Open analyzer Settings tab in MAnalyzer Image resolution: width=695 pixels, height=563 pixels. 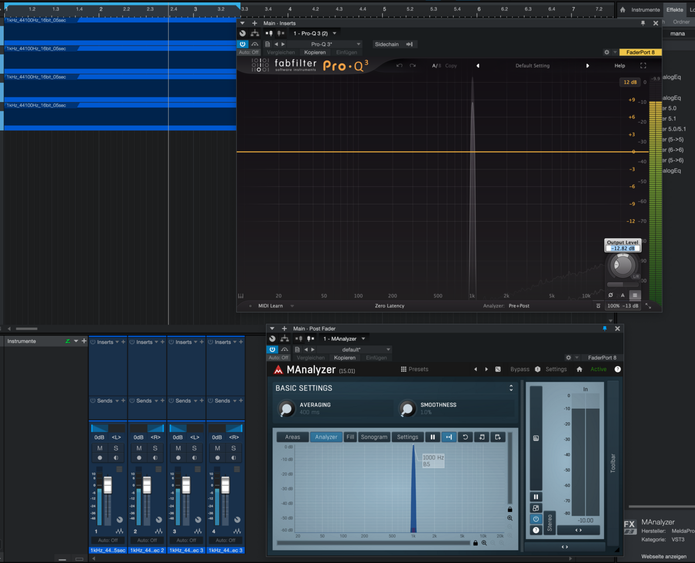tap(407, 437)
